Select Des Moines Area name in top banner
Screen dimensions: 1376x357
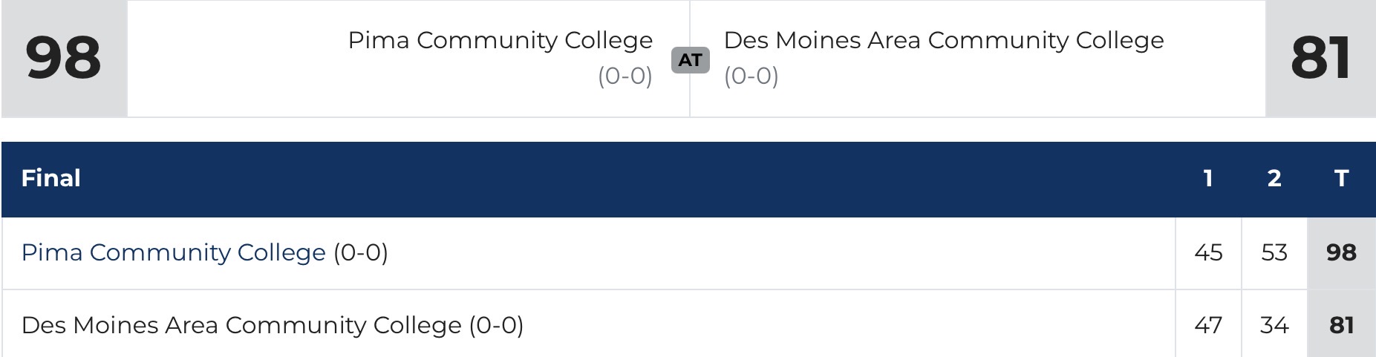pyautogui.click(x=943, y=40)
